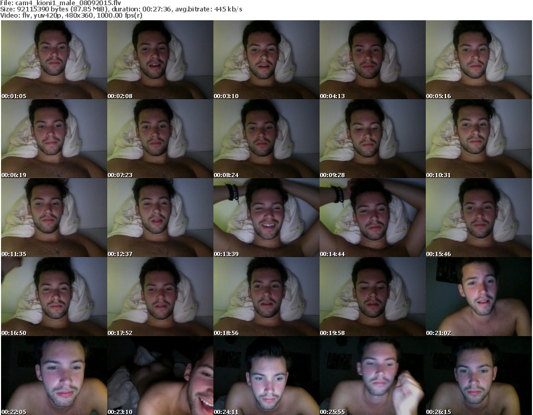
Task: Click the size text 92115390 bytes
Action: [x=40, y=9]
